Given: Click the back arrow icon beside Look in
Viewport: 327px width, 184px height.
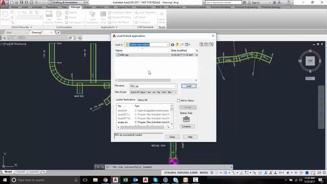Looking at the screenshot, I should click(x=173, y=44).
